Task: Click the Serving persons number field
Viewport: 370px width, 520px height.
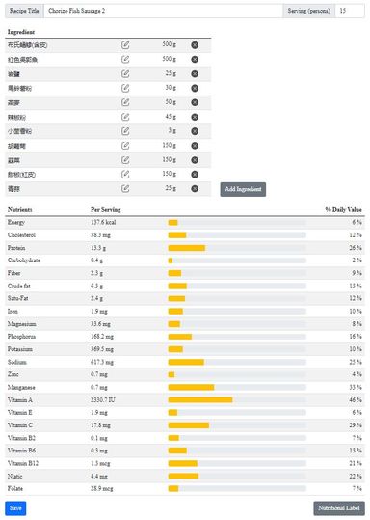Action: point(350,11)
